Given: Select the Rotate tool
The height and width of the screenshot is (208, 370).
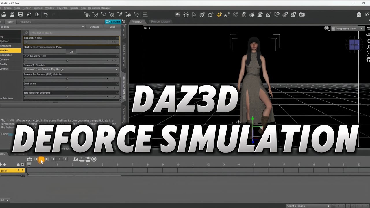Looking at the screenshot, I should pos(210,15).
